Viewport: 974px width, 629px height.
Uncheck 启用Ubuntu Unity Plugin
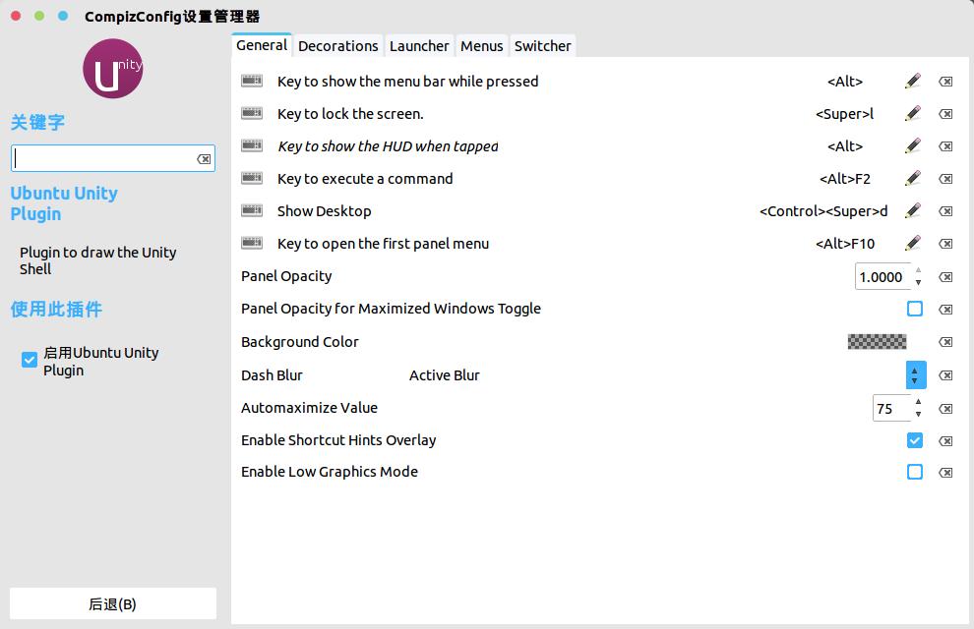point(30,360)
